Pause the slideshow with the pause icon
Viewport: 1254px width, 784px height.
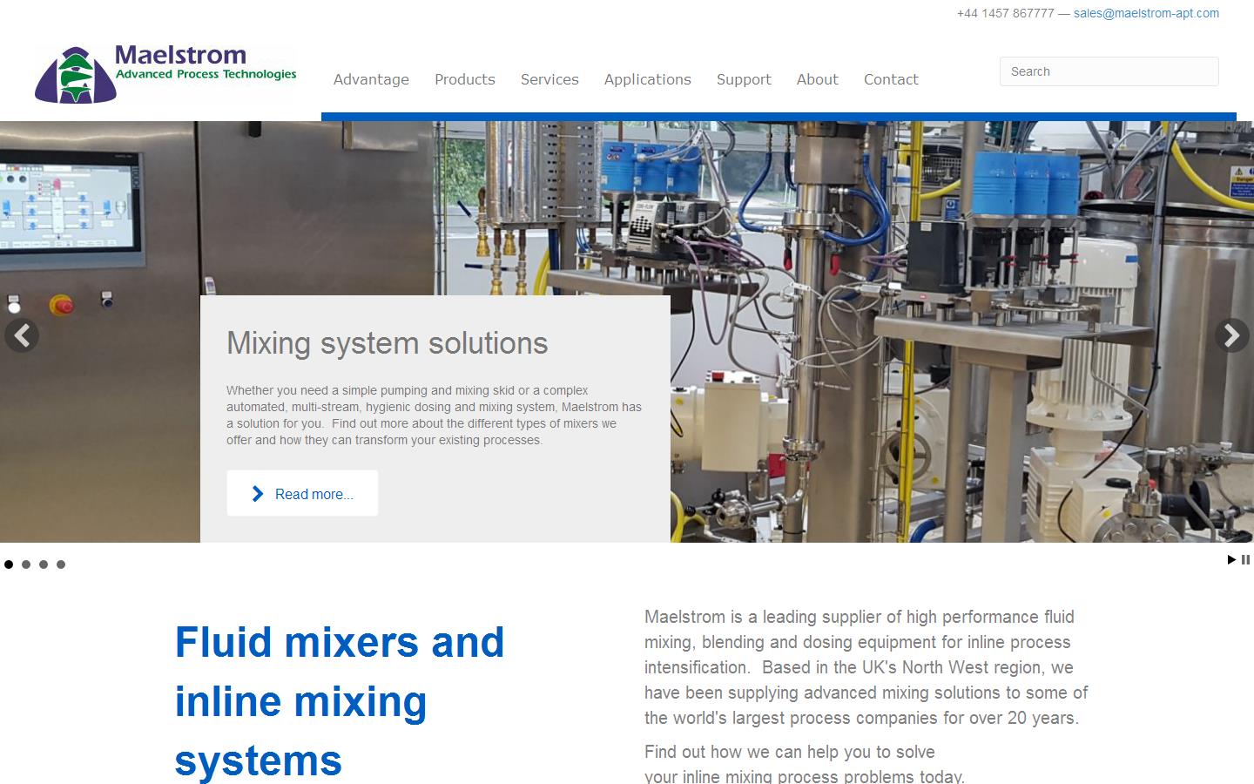click(1245, 560)
